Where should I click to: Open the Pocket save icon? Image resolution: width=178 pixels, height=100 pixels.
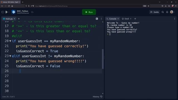pos(162,6)
